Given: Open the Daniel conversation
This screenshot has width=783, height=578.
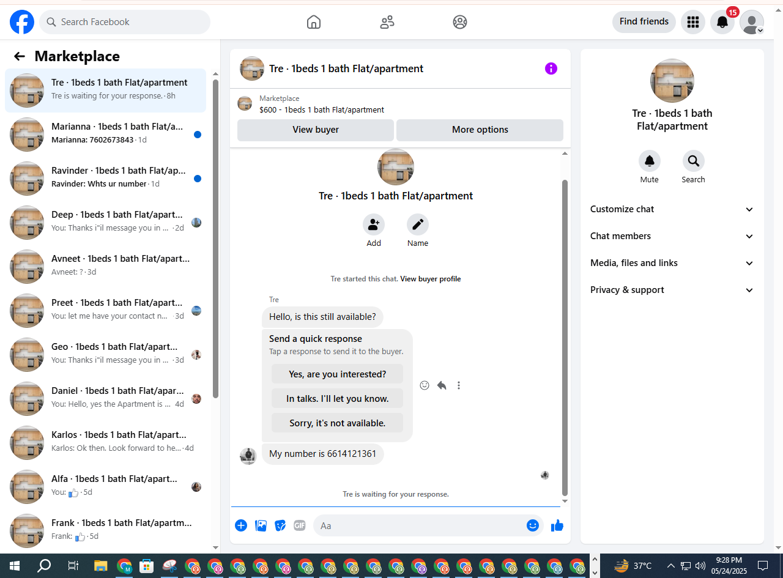Looking at the screenshot, I should 106,399.
